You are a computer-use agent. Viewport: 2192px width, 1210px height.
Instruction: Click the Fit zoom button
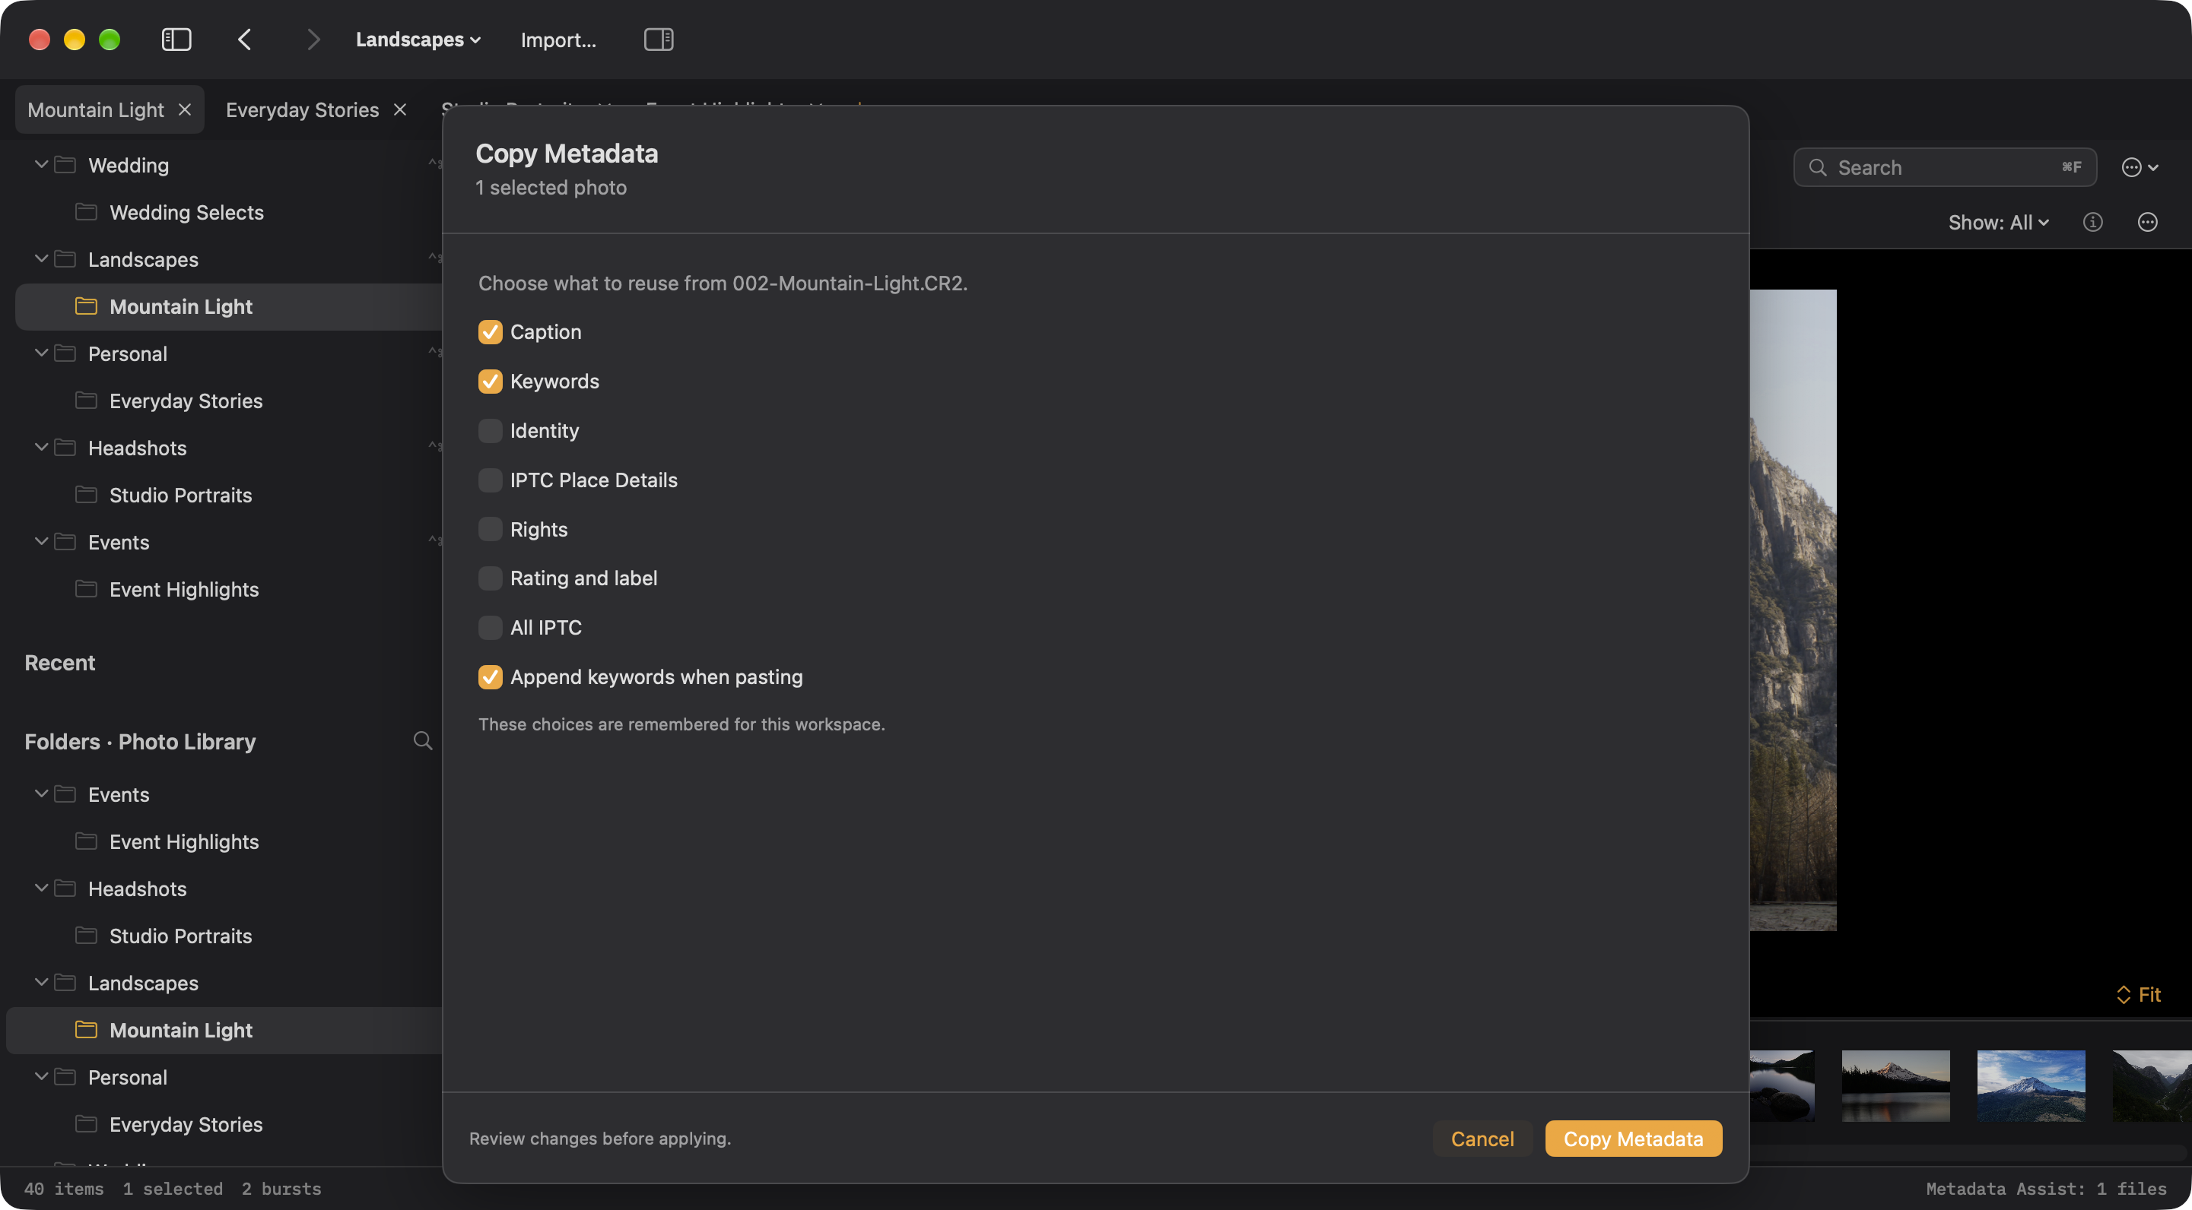tap(2139, 994)
